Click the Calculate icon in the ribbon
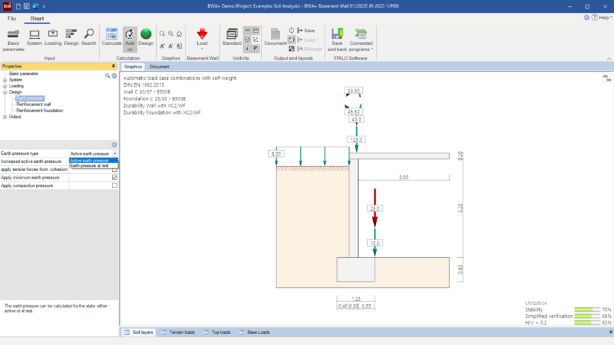614x345 pixels. pyautogui.click(x=112, y=37)
